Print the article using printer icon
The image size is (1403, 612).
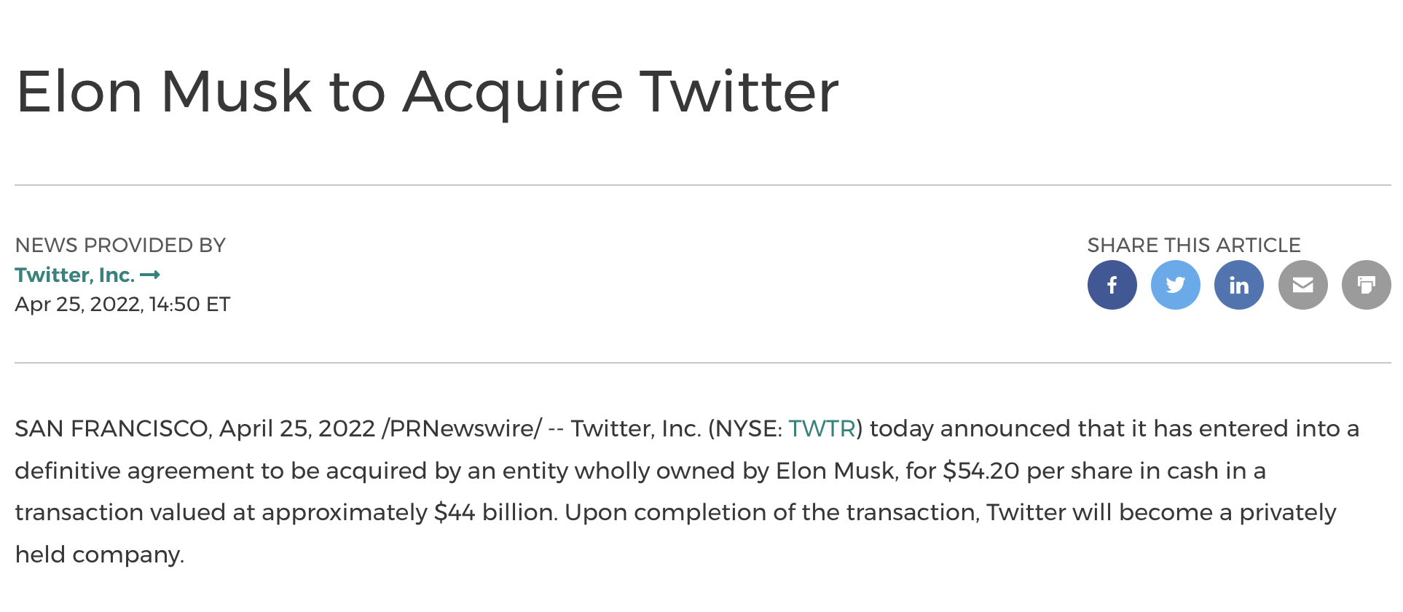tap(1366, 285)
